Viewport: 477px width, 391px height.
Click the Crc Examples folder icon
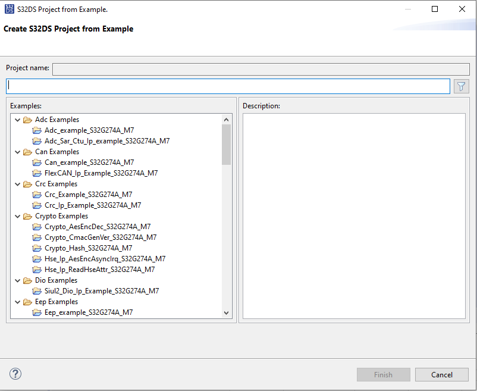point(28,184)
